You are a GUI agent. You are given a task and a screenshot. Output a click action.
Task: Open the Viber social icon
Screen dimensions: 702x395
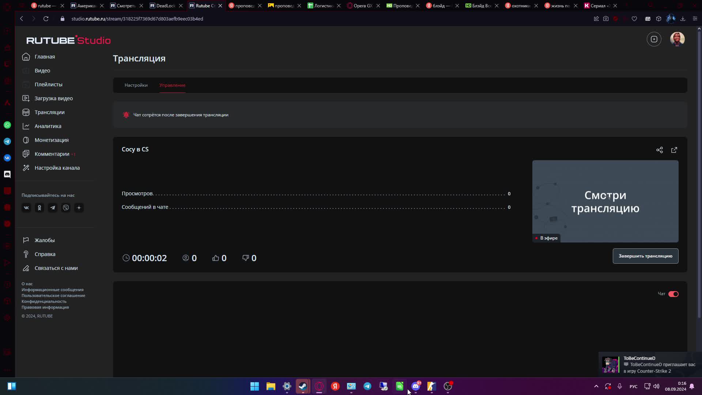tap(66, 208)
